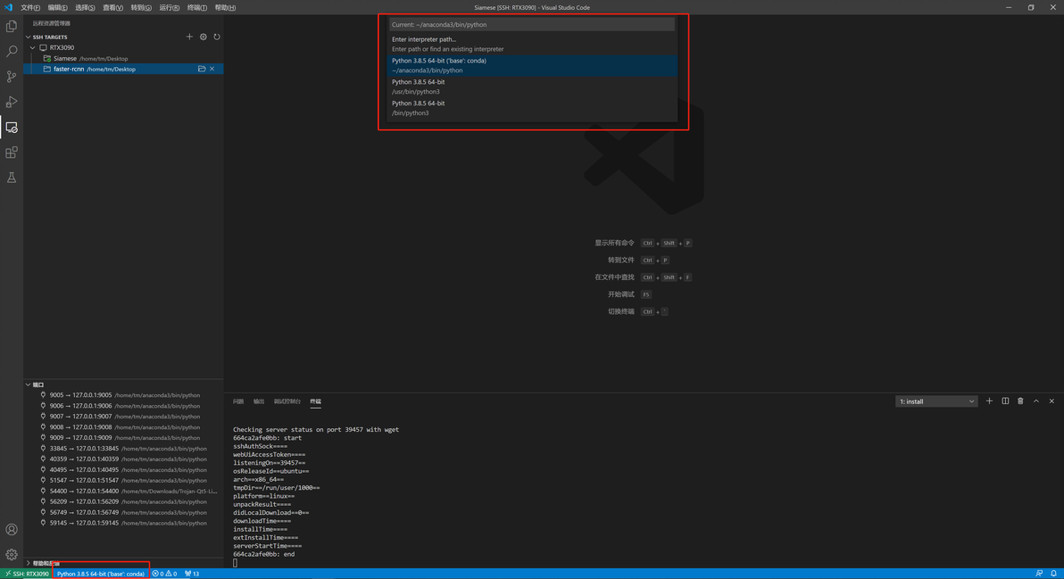This screenshot has height=579, width=1064.
Task: Kill the terminal with trash icon
Action: (x=1020, y=401)
